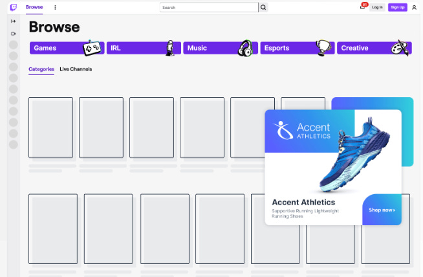Click the Sign Up button
Viewport: 423px width, 277px height.
click(398, 7)
